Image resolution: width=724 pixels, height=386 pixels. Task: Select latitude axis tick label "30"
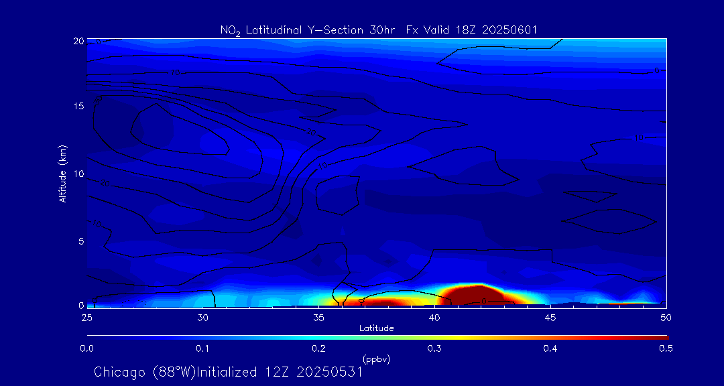(202, 318)
